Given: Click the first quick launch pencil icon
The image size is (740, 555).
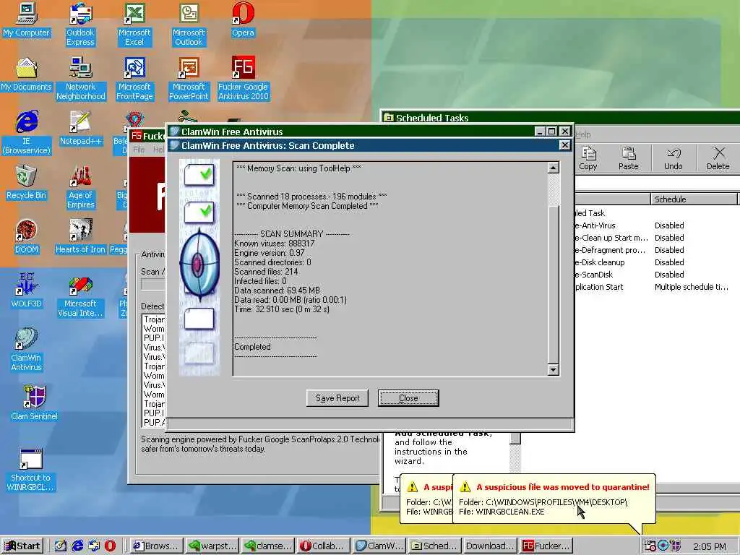Looking at the screenshot, I should pos(61,546).
